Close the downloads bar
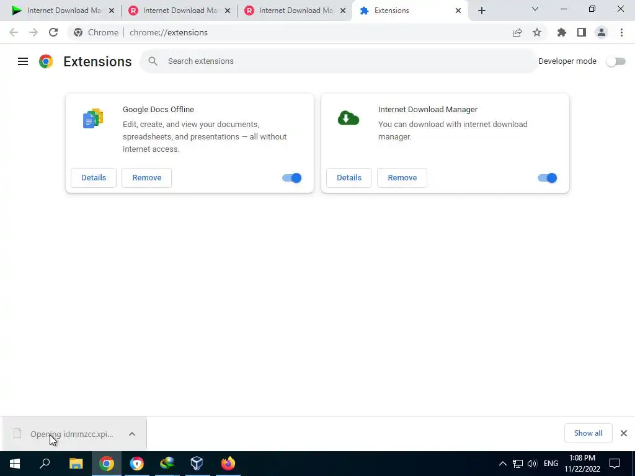 click(x=624, y=433)
